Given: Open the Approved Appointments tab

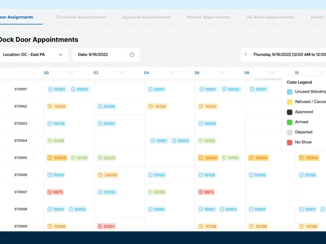Looking at the screenshot, I should [146, 17].
